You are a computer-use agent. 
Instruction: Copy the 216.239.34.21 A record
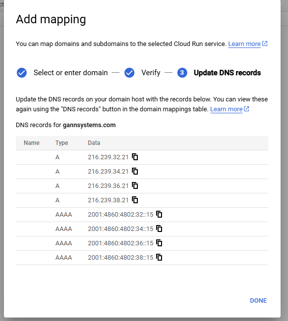(x=135, y=171)
